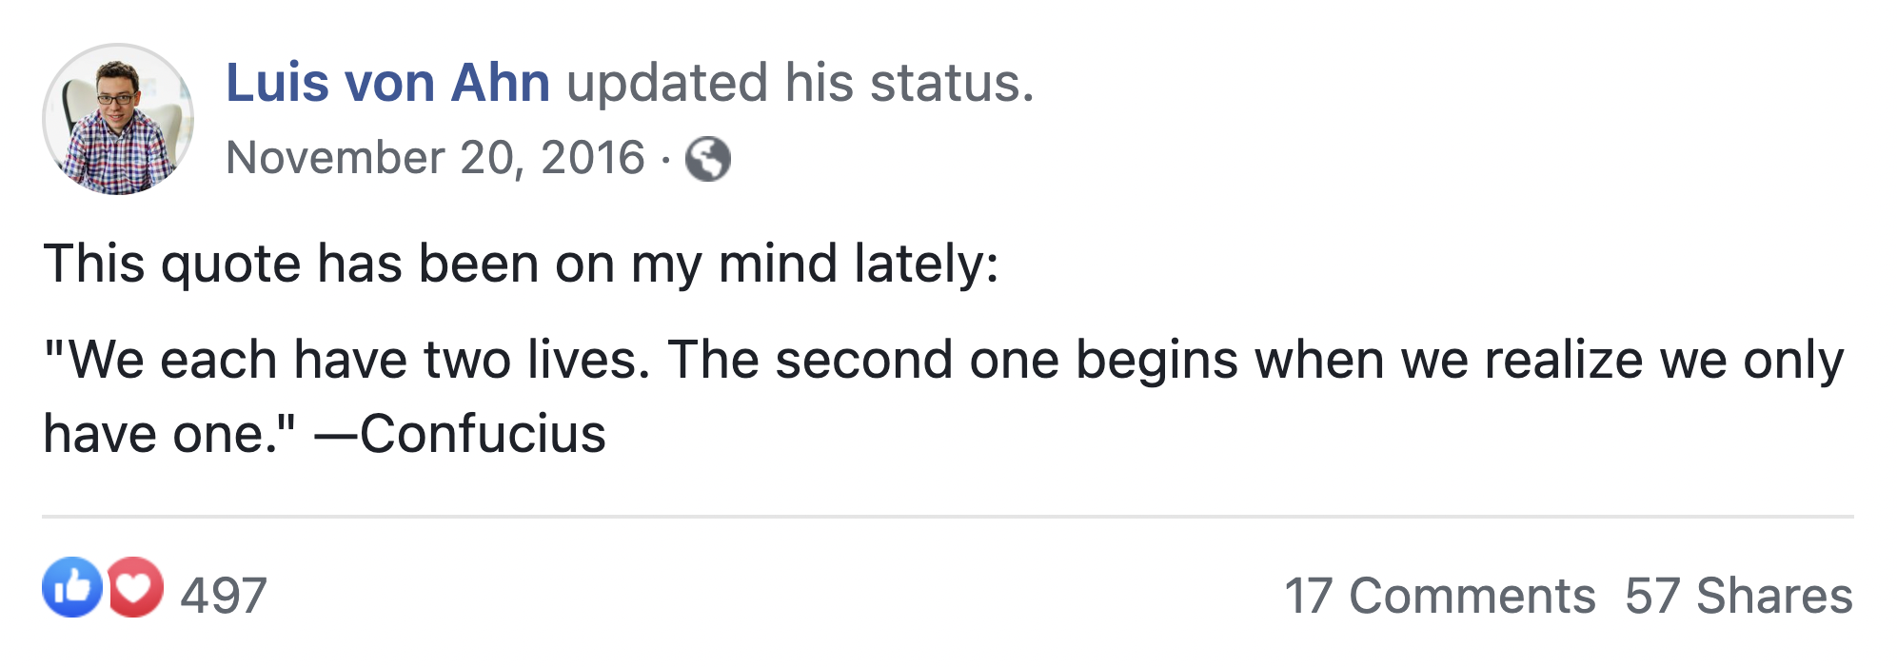Click the word "Shares" in the post footer

[1774, 597]
